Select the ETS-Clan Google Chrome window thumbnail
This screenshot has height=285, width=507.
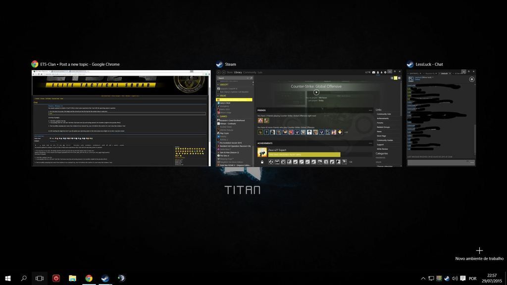coord(121,118)
